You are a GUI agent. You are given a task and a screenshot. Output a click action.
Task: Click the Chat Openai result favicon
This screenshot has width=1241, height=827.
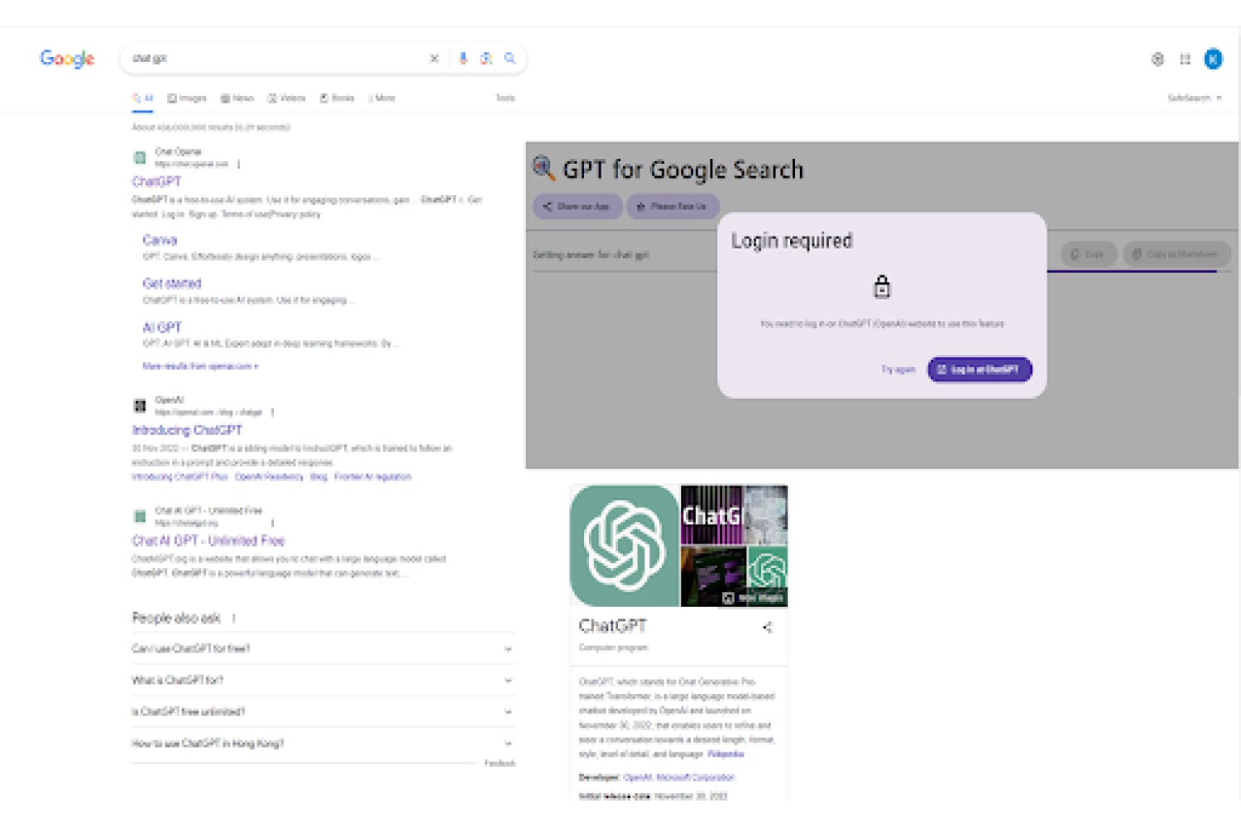pos(140,157)
